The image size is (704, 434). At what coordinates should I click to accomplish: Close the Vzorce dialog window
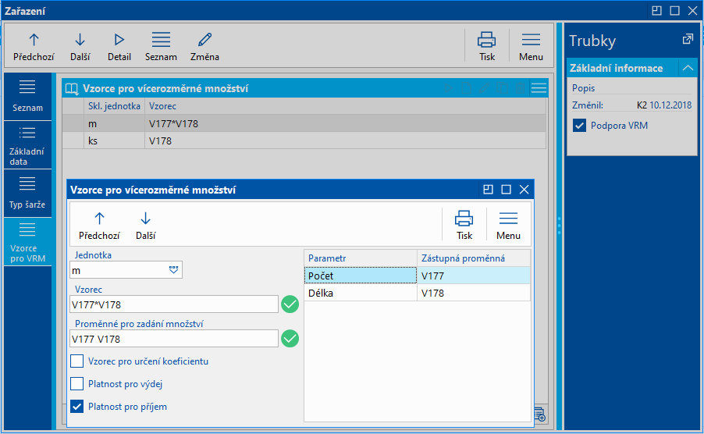click(x=524, y=190)
